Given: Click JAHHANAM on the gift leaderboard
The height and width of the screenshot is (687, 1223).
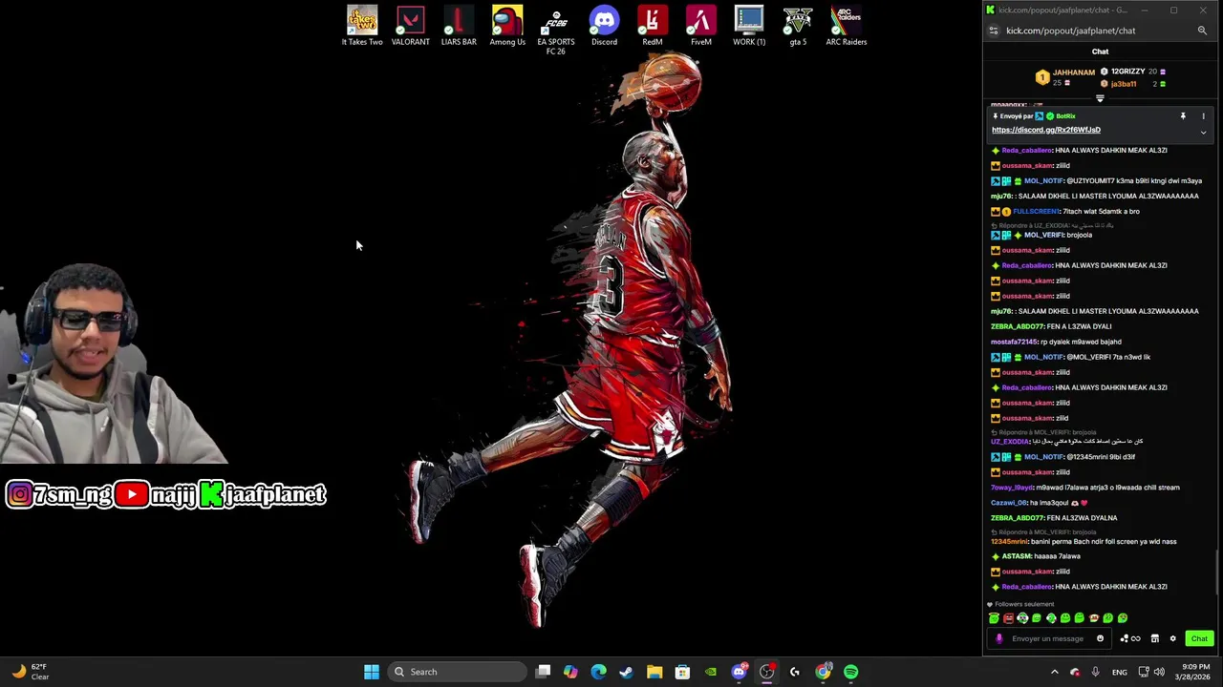Looking at the screenshot, I should coord(1074,73).
